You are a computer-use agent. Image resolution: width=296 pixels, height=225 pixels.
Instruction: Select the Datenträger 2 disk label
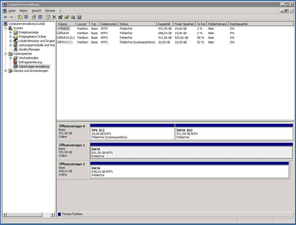(x=73, y=169)
